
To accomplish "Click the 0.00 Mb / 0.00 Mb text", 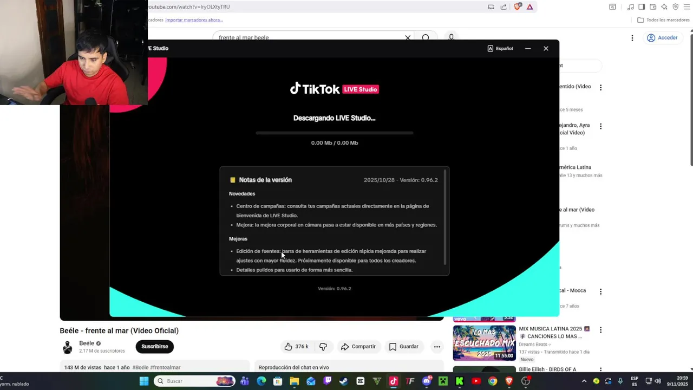I will (334, 143).
